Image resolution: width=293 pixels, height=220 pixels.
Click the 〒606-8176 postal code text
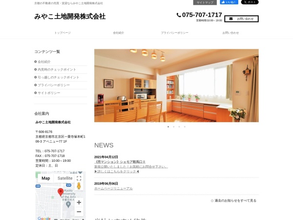click(44, 132)
